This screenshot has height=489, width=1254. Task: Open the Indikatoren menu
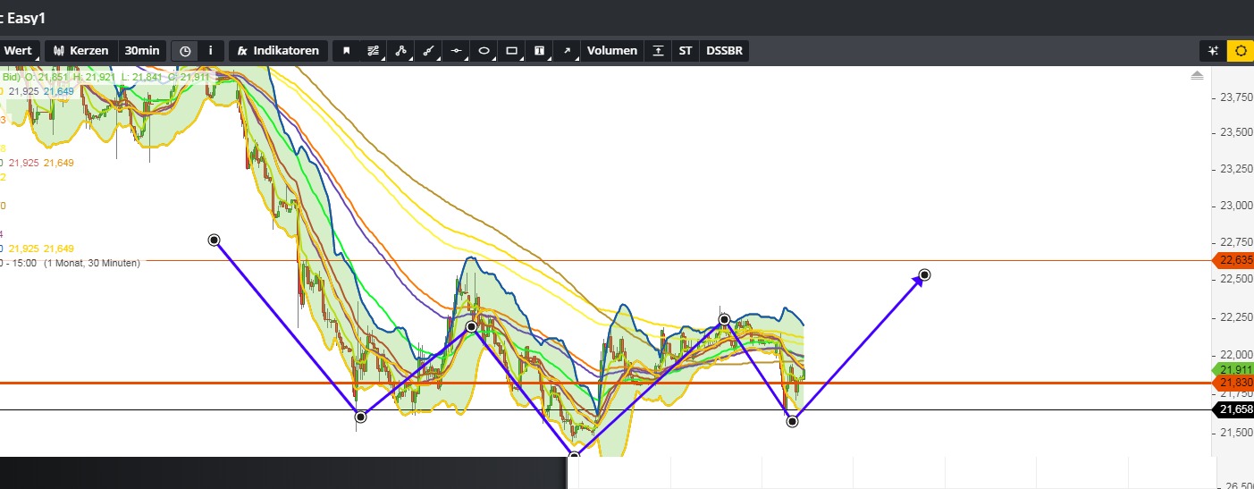[x=278, y=51]
